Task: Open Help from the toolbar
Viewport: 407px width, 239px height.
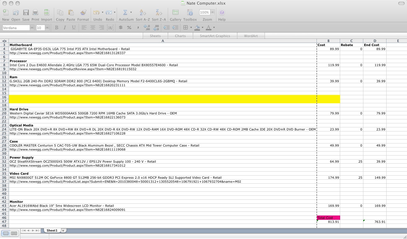Action: point(222,13)
